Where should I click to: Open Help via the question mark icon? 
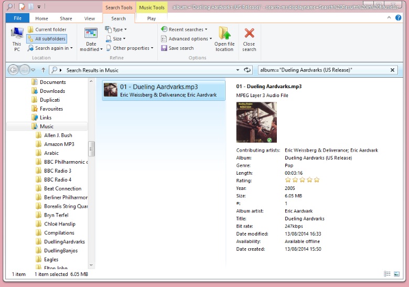[398, 18]
